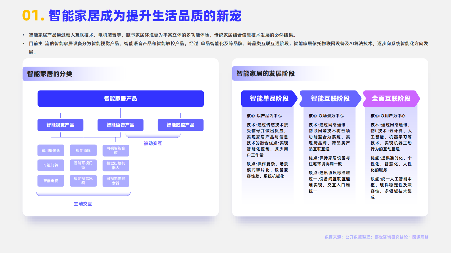Select the paragraph starting 缺点:统一人工智能中枢
The width and height of the screenshot is (451, 253).
pos(391,188)
